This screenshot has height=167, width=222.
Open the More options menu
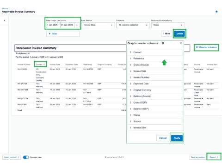tap(166, 33)
